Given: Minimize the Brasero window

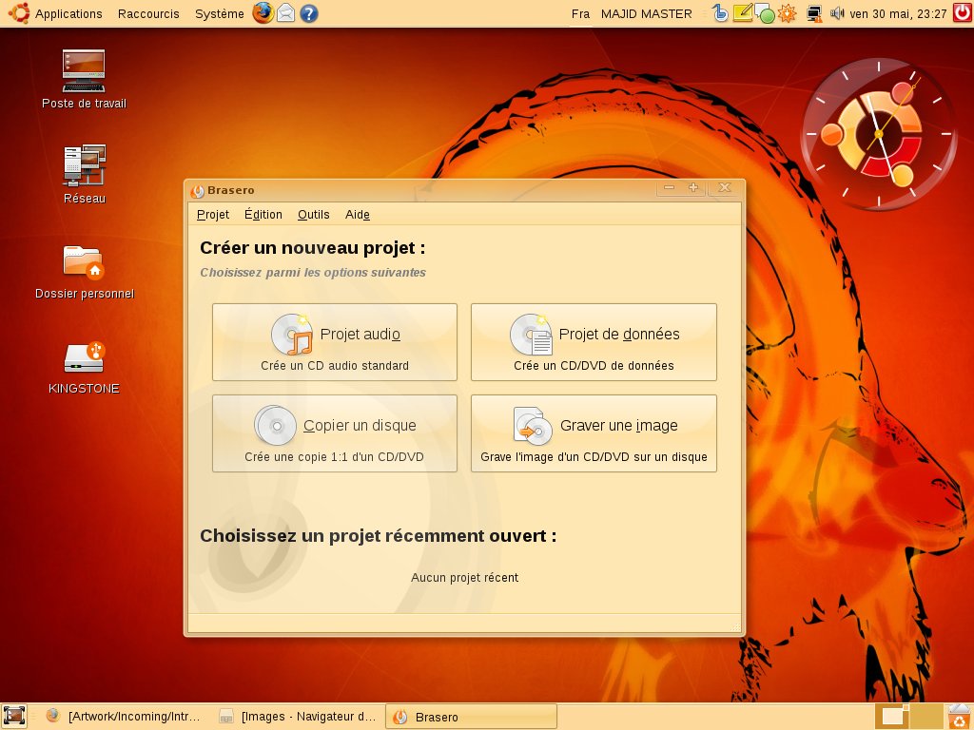Looking at the screenshot, I should click(x=669, y=188).
